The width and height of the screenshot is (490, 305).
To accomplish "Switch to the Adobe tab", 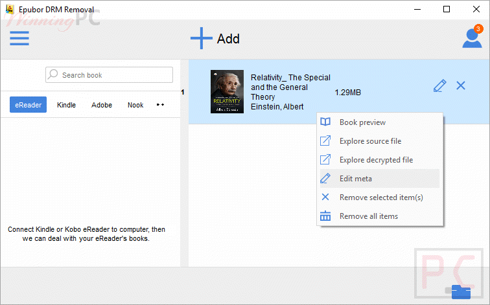I will tap(102, 105).
